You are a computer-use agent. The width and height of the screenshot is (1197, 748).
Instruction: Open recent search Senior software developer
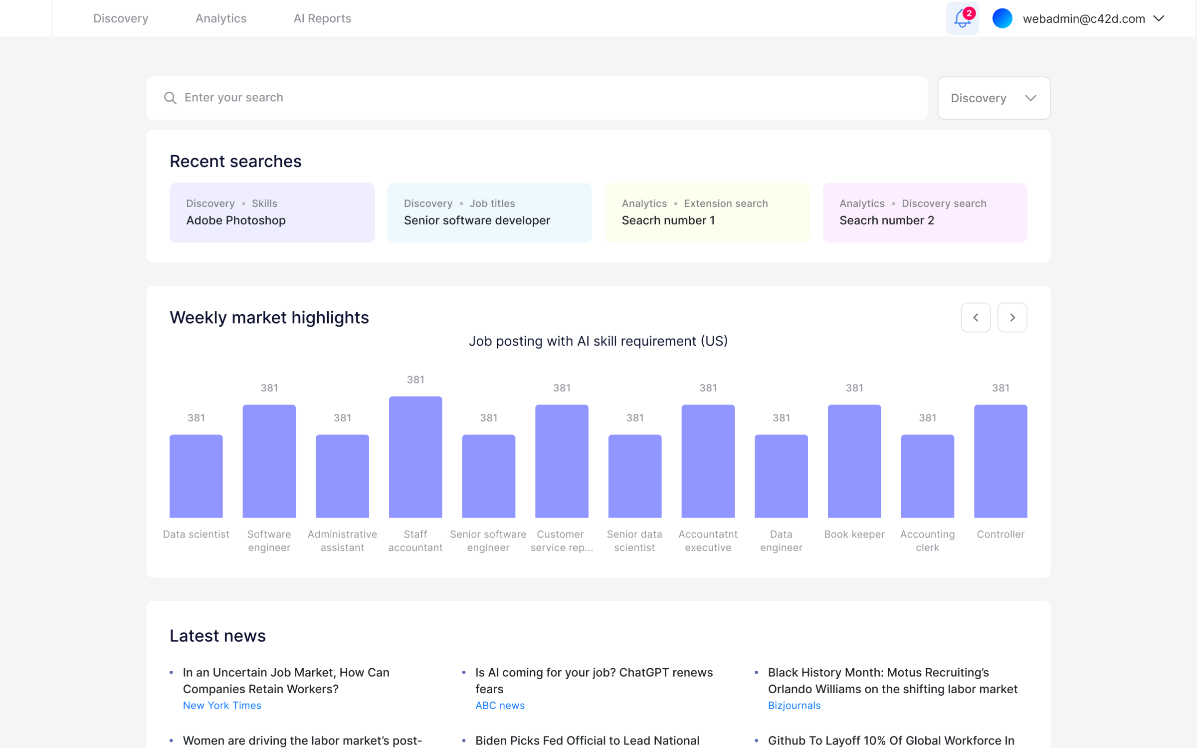[x=489, y=212]
